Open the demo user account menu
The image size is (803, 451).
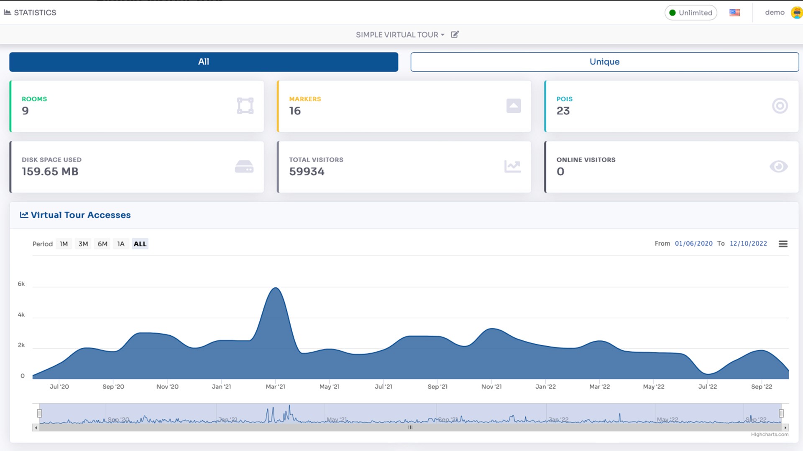click(775, 13)
